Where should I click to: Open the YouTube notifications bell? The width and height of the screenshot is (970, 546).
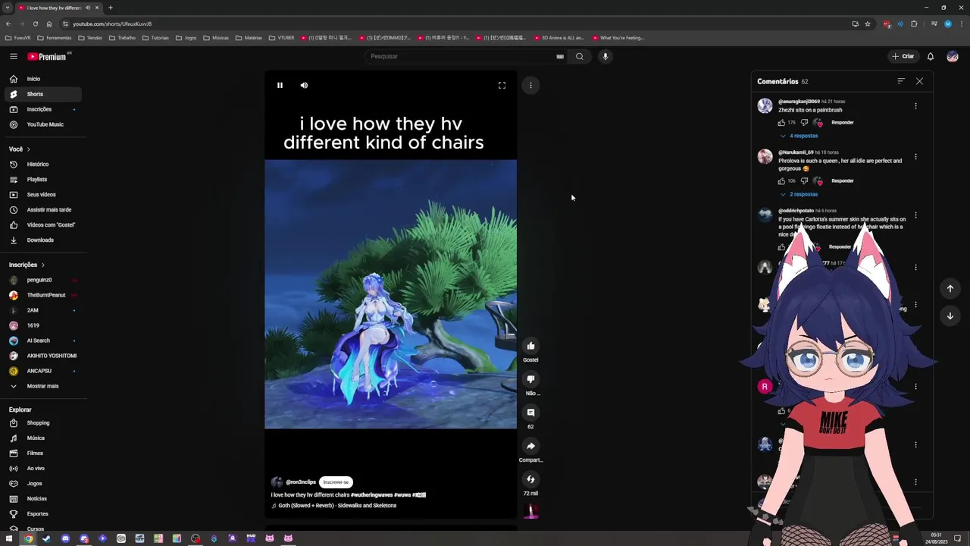point(931,56)
